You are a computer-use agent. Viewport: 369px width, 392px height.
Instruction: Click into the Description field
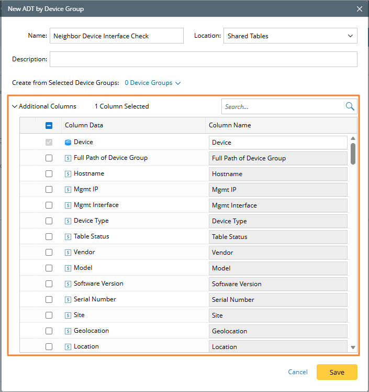(203, 59)
